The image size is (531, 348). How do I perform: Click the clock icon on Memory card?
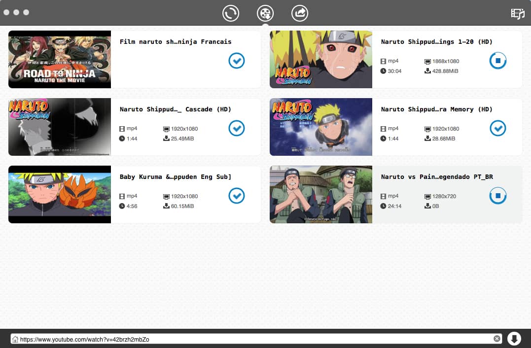(383, 139)
